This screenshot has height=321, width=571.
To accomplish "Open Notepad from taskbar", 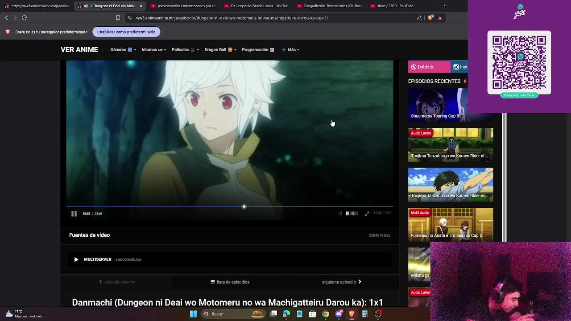I will [299, 314].
